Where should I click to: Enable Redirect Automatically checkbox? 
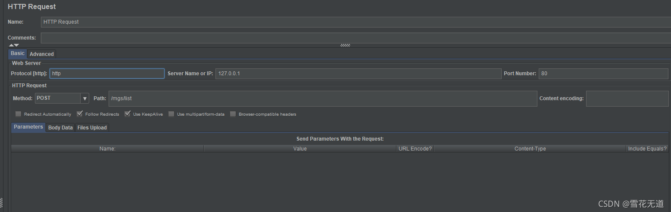(x=18, y=114)
